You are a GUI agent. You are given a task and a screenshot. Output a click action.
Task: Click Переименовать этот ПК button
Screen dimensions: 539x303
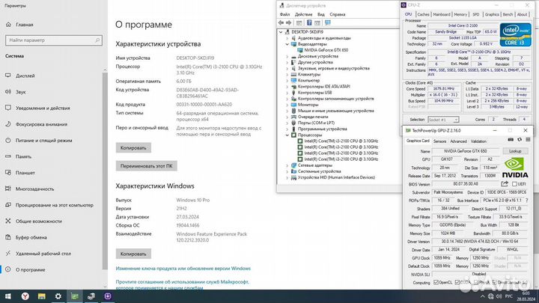pos(147,166)
